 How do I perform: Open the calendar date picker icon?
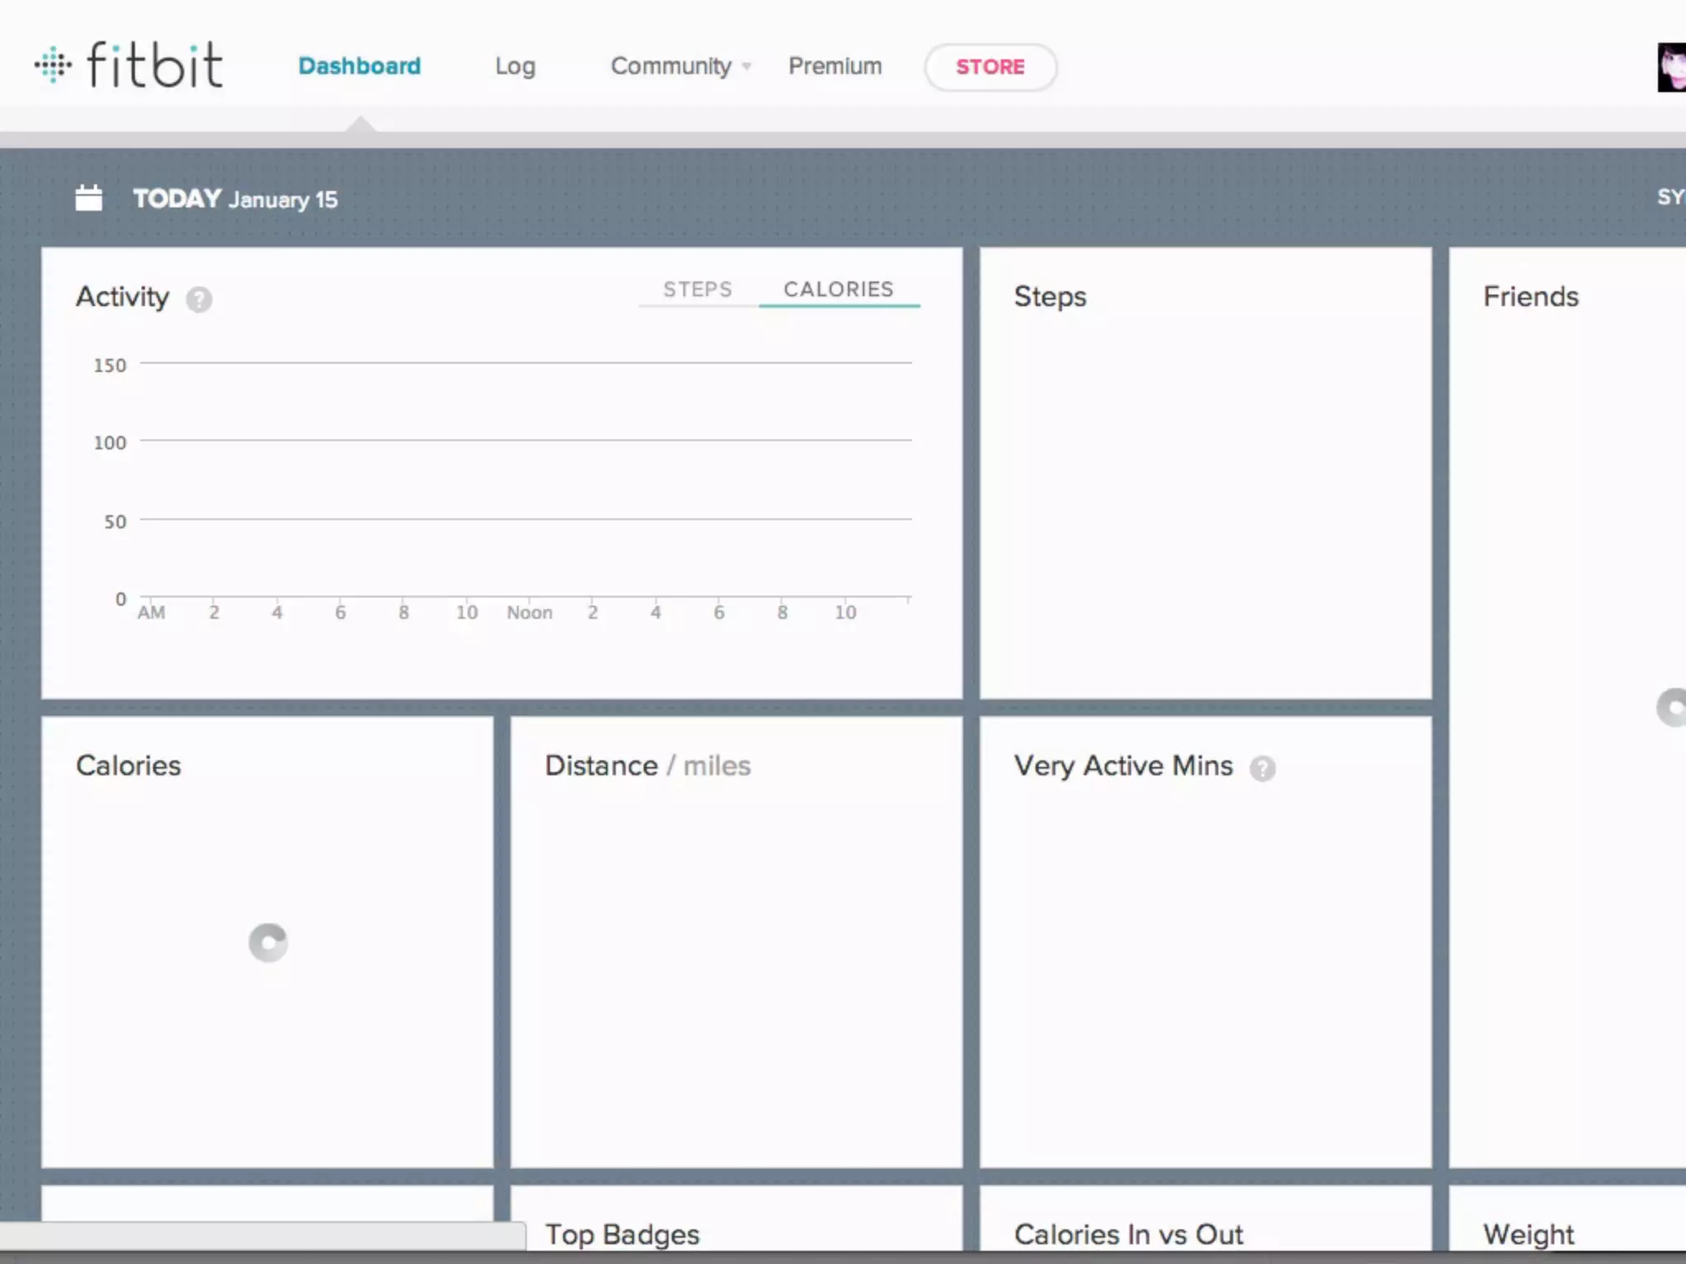[89, 198]
